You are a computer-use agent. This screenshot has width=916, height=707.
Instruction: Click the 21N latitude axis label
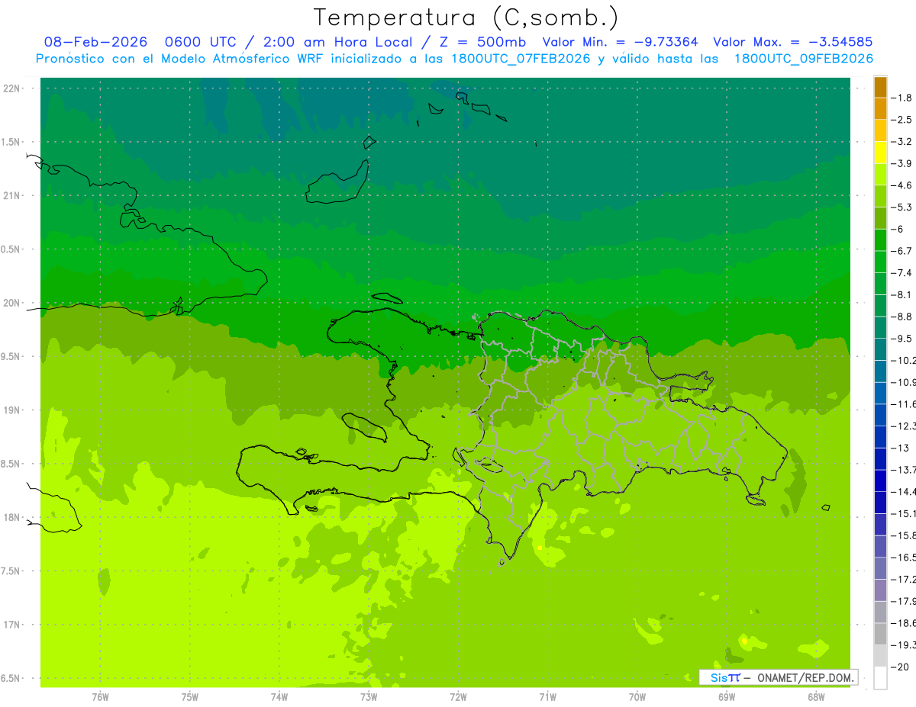point(11,196)
